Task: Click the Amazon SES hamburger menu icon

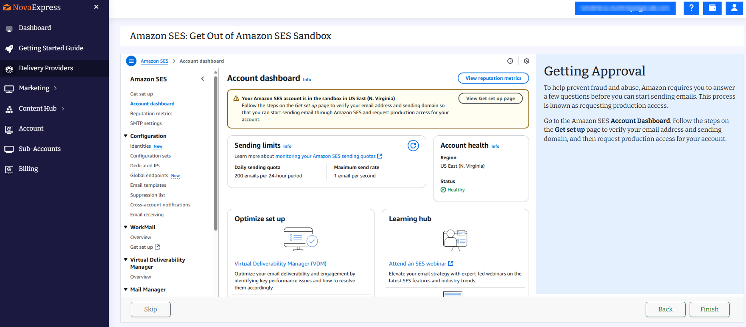Action: point(131,61)
